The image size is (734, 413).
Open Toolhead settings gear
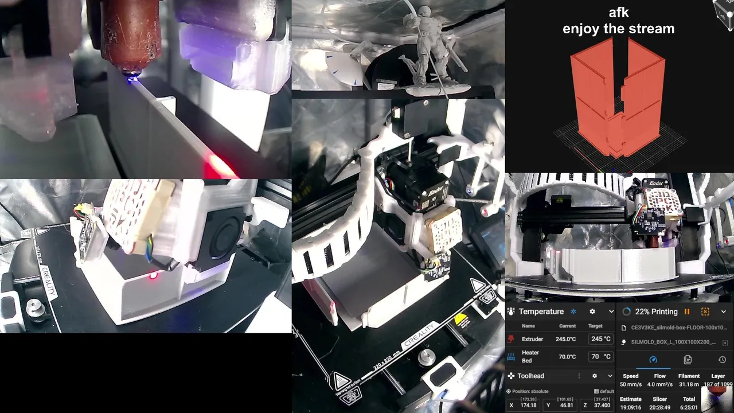(594, 376)
